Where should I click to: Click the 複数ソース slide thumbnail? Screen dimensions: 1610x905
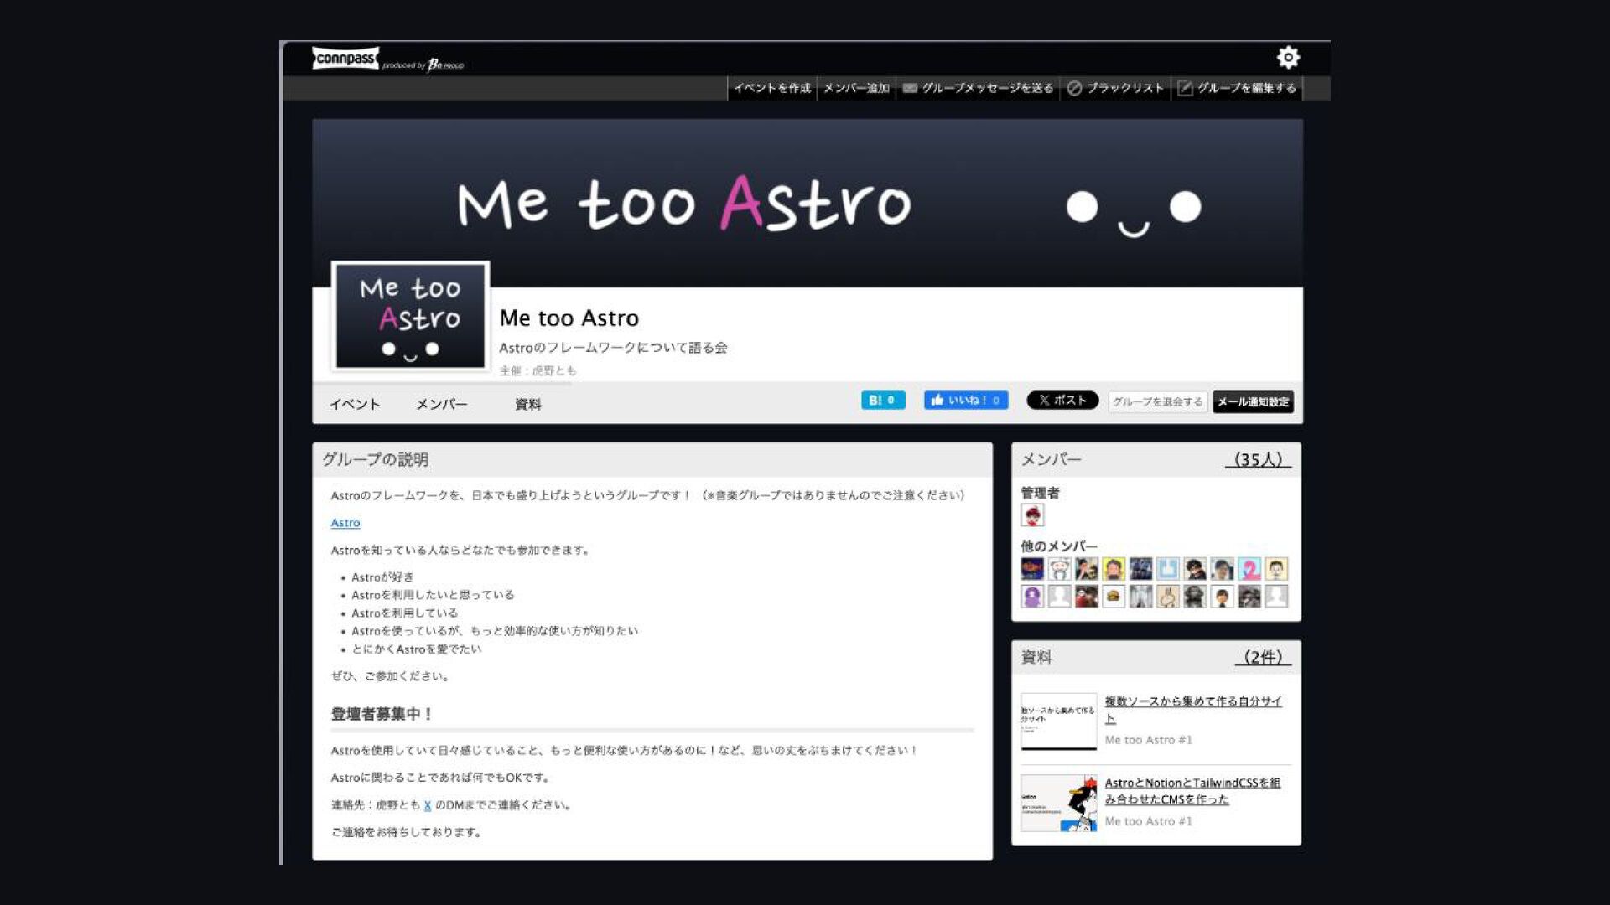coord(1059,721)
